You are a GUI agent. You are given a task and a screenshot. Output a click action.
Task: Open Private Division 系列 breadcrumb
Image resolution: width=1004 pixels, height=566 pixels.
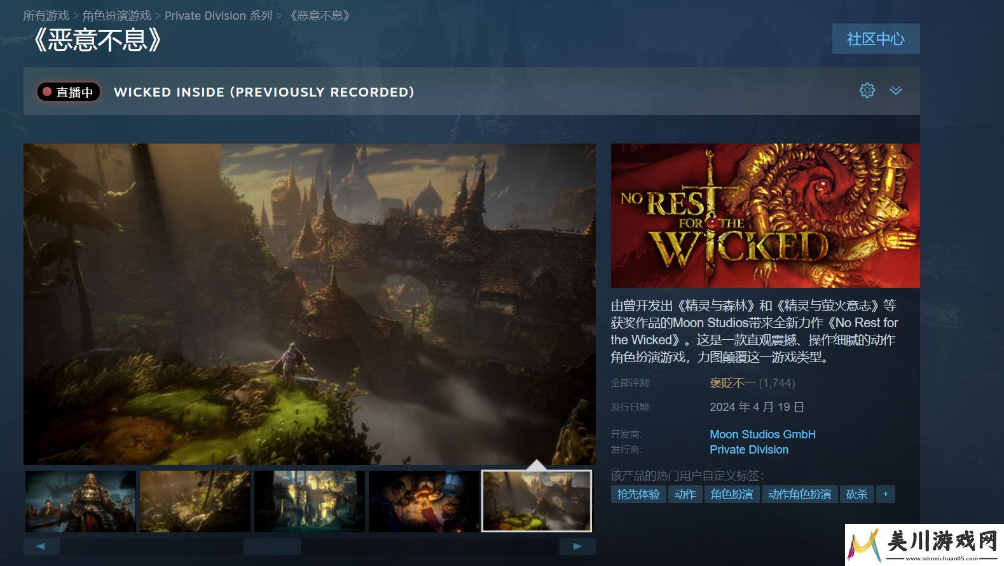[218, 15]
